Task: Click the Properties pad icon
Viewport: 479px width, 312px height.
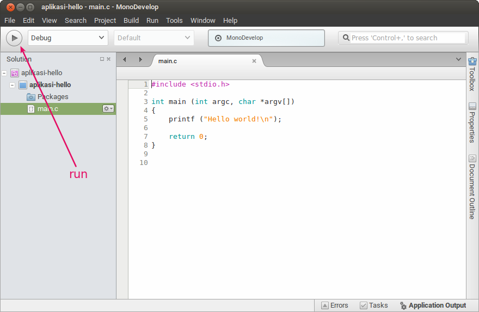Action: (x=472, y=106)
